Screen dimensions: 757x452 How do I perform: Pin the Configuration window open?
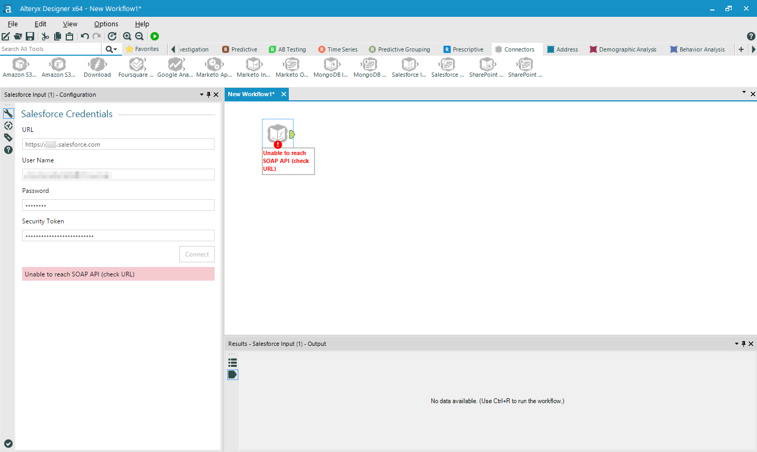[x=208, y=95]
